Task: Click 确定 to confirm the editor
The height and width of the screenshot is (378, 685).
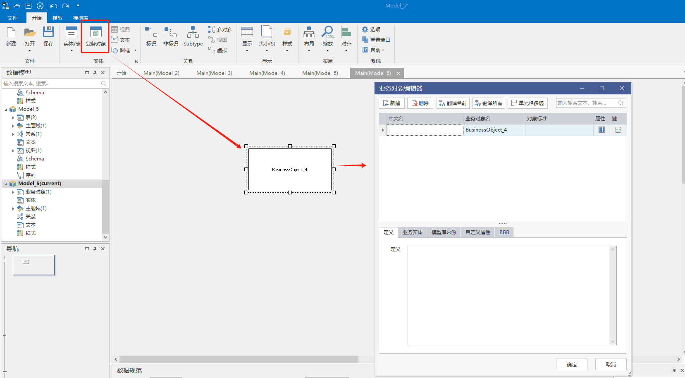Action: pyautogui.click(x=572, y=364)
